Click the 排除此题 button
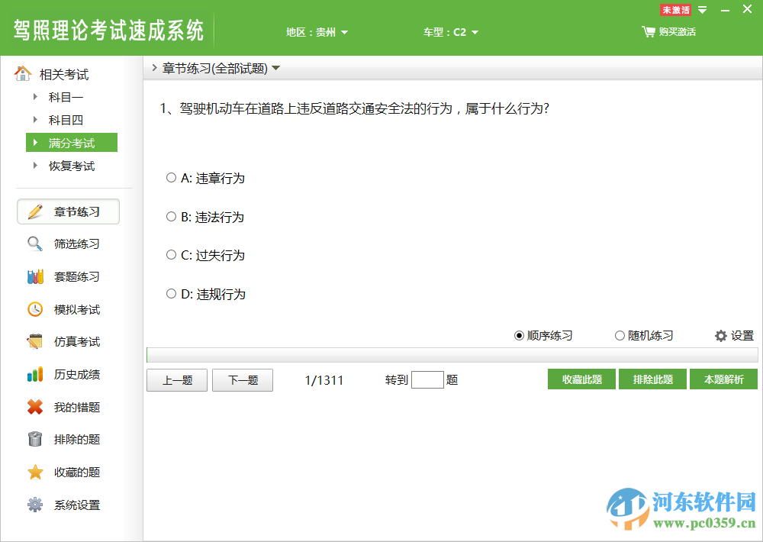 click(x=652, y=379)
